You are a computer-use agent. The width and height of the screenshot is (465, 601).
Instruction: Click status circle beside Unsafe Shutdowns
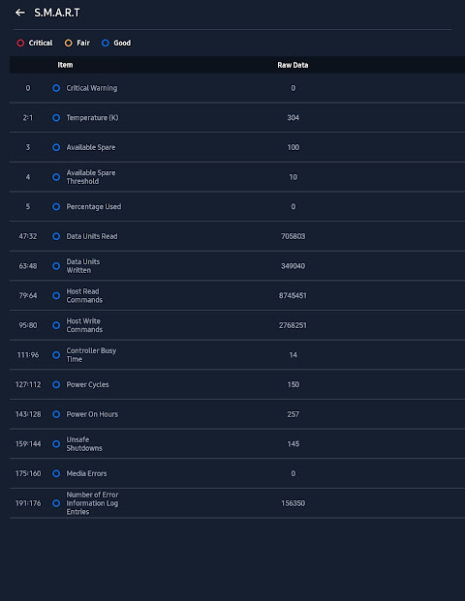pyautogui.click(x=56, y=444)
